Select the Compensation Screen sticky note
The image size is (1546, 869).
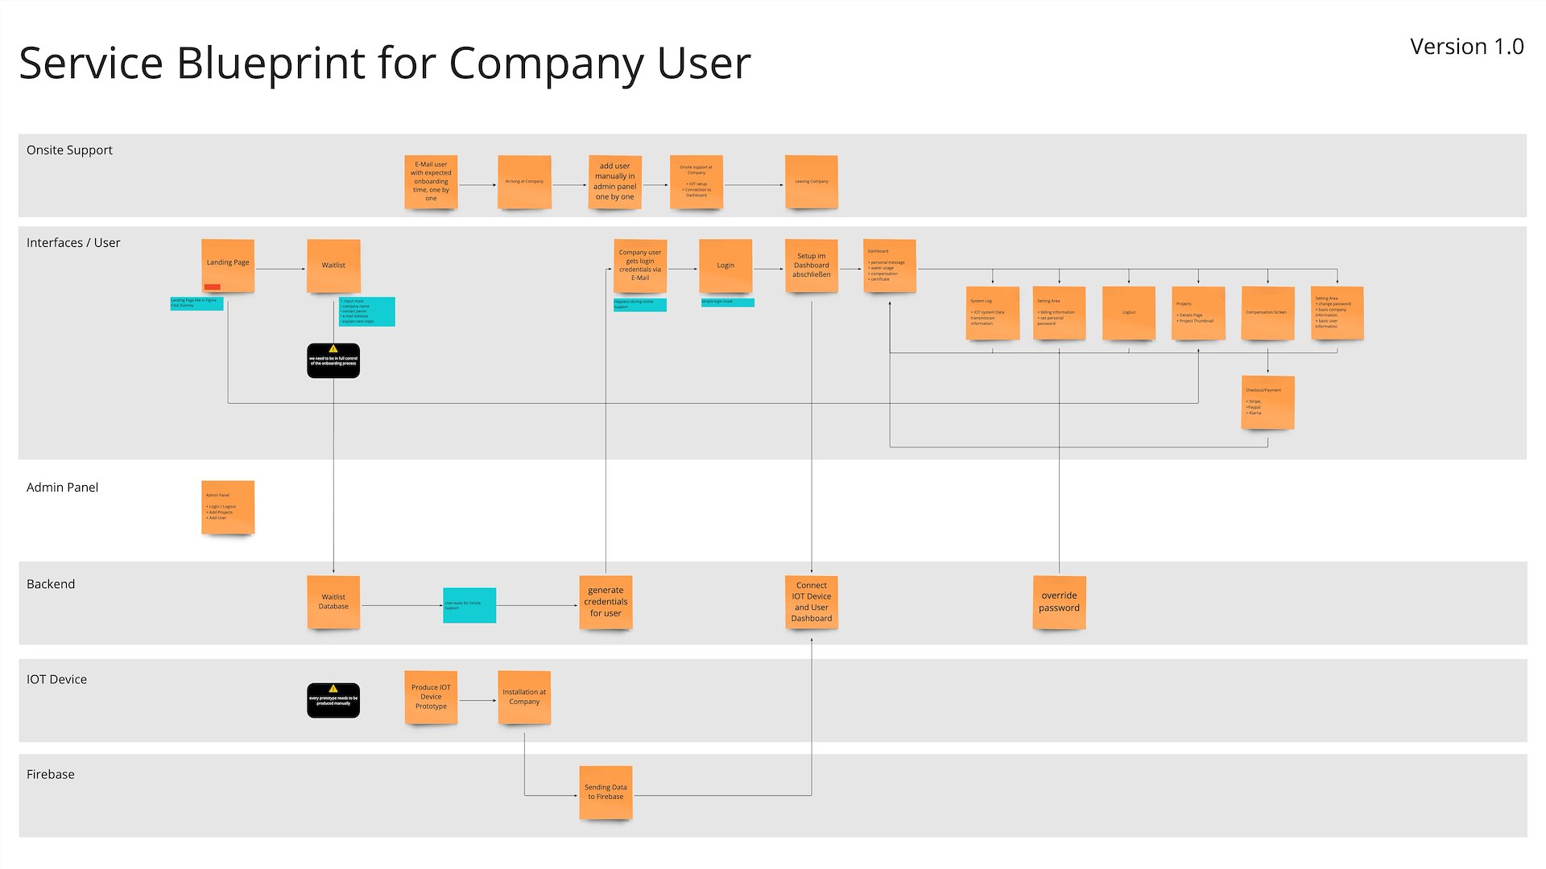coord(1267,313)
